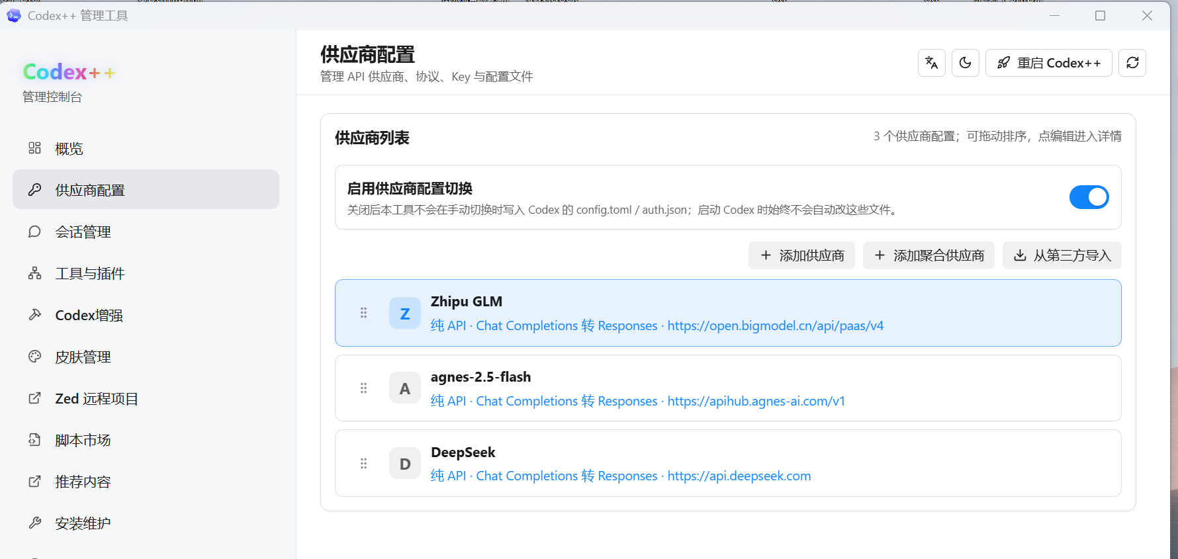Click the refresh icon button
The height and width of the screenshot is (559, 1178).
click(x=1132, y=63)
